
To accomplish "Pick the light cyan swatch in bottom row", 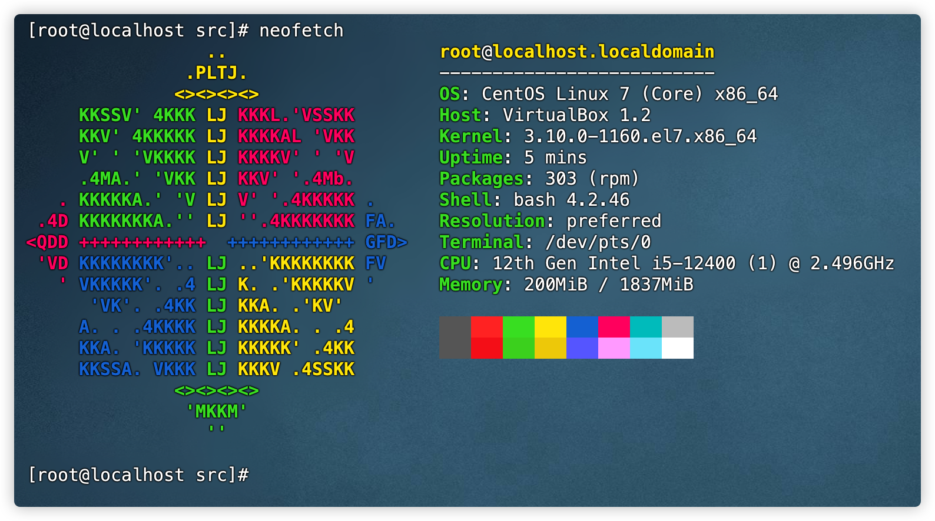I will coord(645,348).
